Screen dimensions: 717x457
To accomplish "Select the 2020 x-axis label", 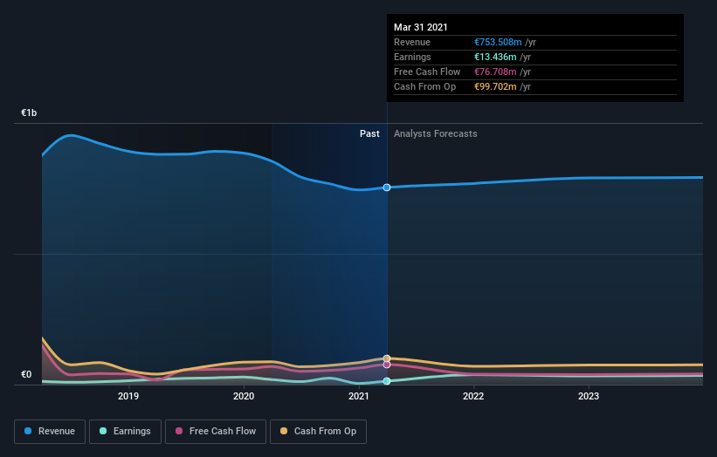I will pyautogui.click(x=244, y=396).
